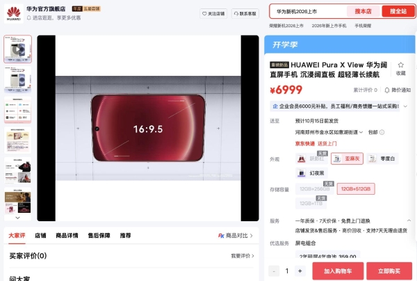Click the main product image showing 16:9.5
The height and width of the screenshot is (281, 417).
[148, 128]
